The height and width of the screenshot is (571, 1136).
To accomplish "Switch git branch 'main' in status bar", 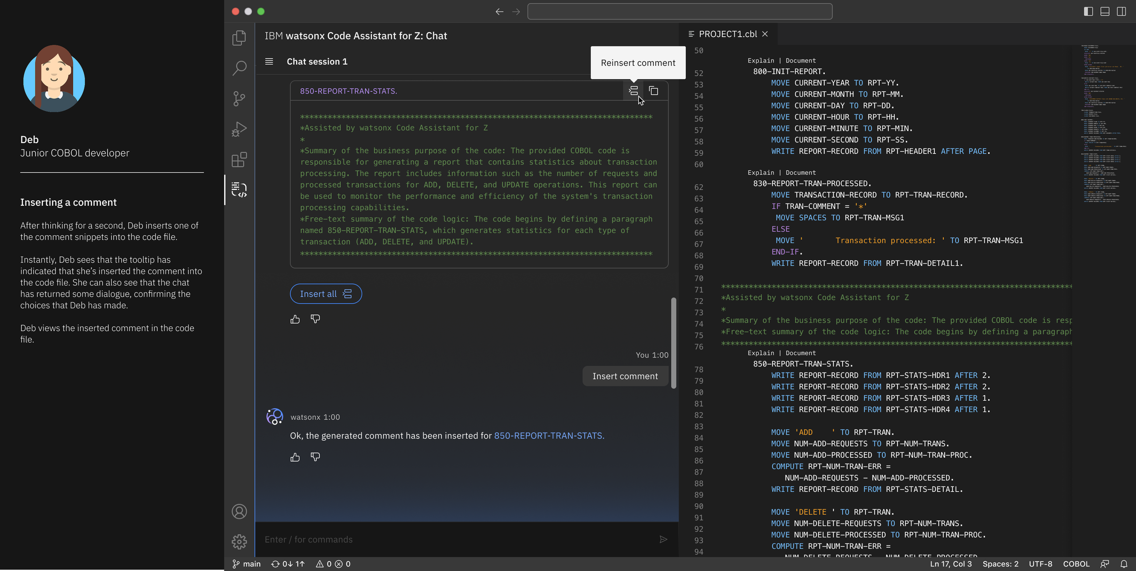I will [x=247, y=564].
